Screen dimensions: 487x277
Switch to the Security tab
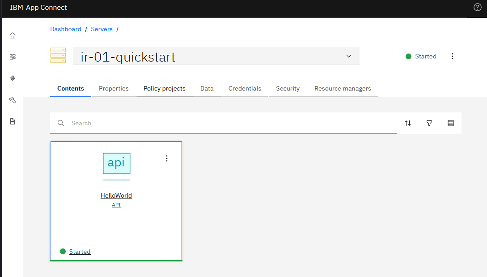click(x=288, y=89)
